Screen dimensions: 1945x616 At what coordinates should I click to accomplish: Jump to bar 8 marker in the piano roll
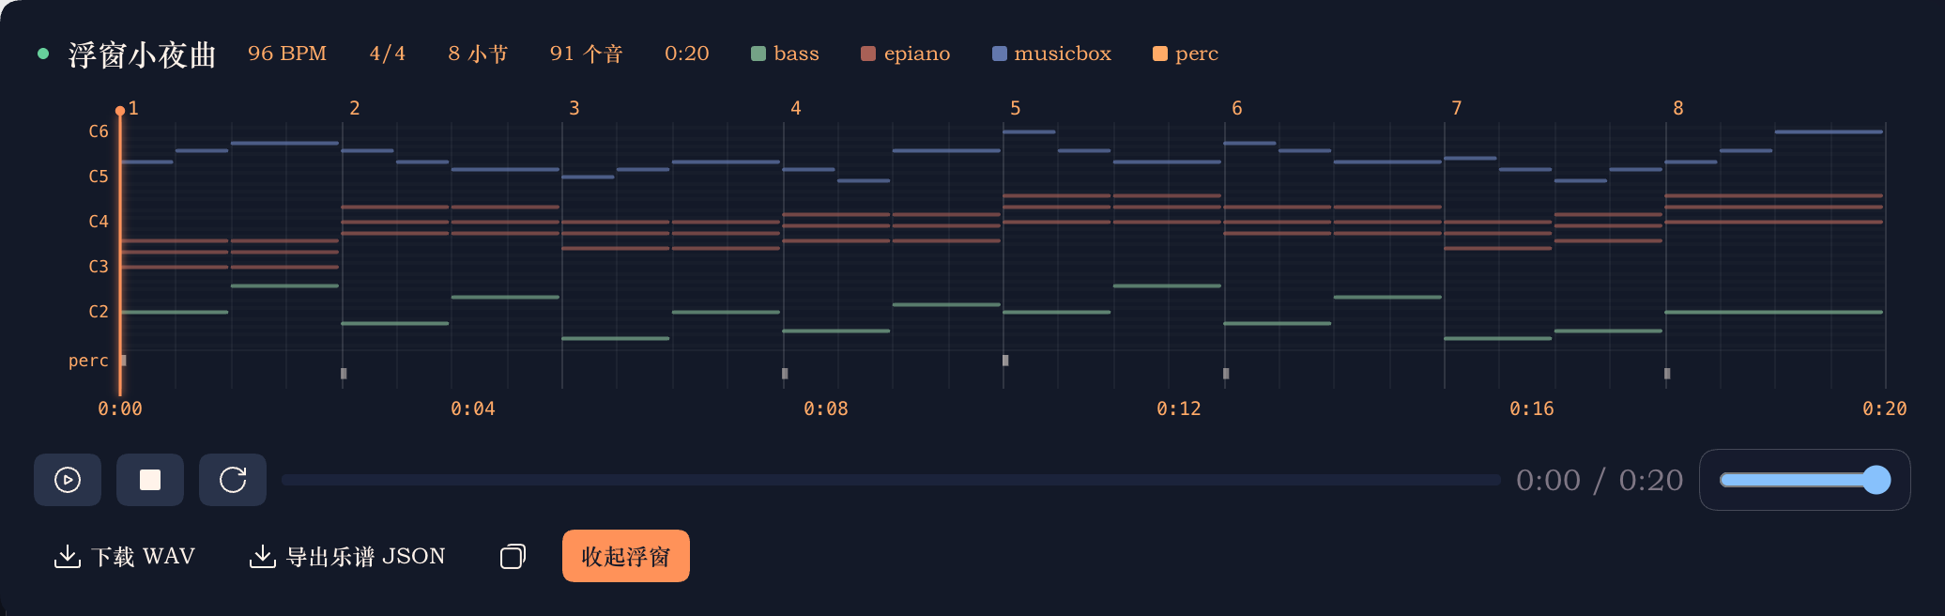[x=1678, y=108]
